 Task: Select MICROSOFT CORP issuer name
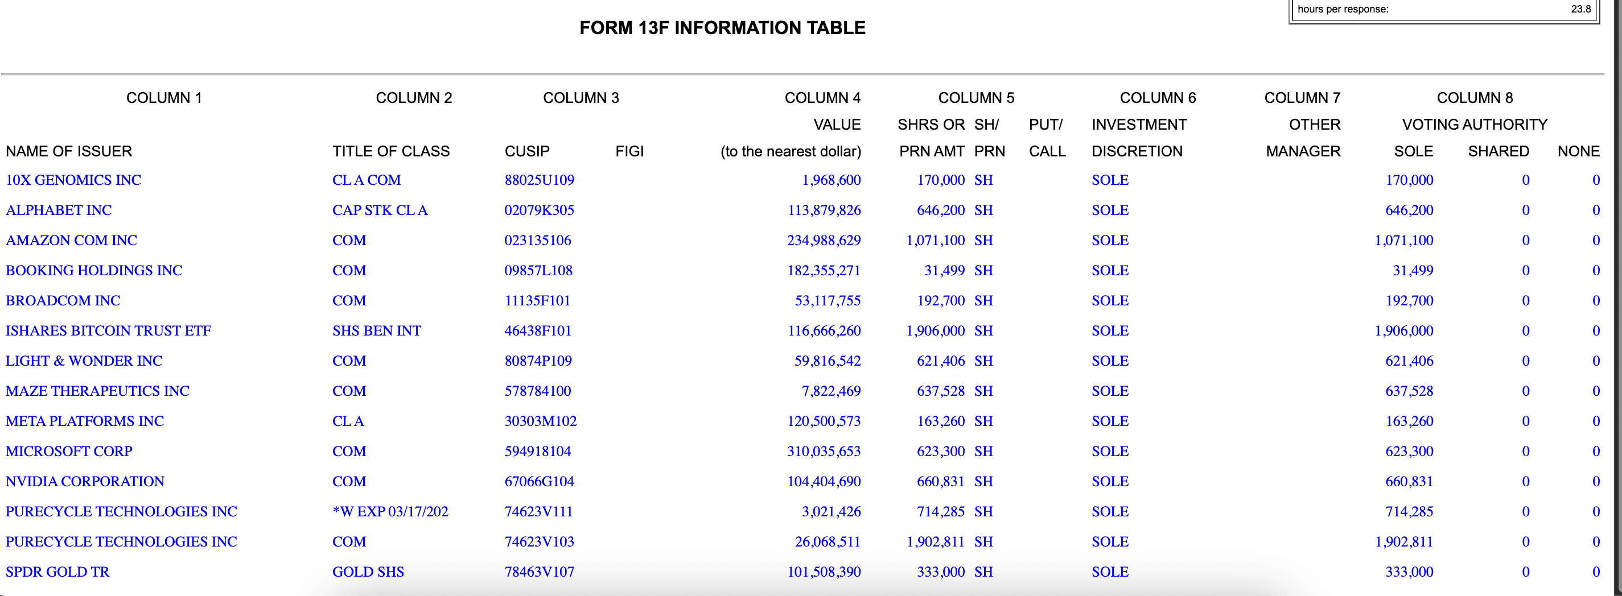click(69, 452)
